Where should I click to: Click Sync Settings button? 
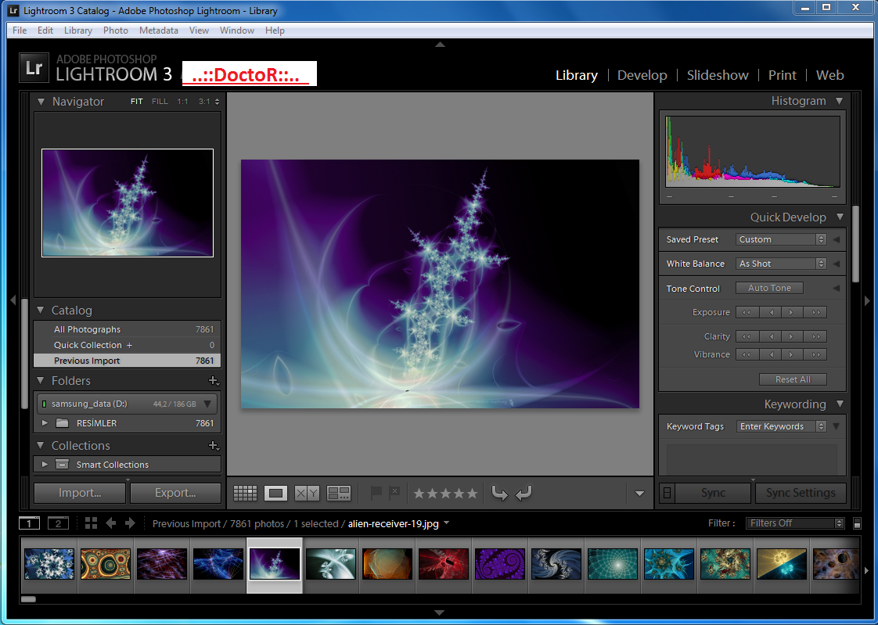(801, 493)
